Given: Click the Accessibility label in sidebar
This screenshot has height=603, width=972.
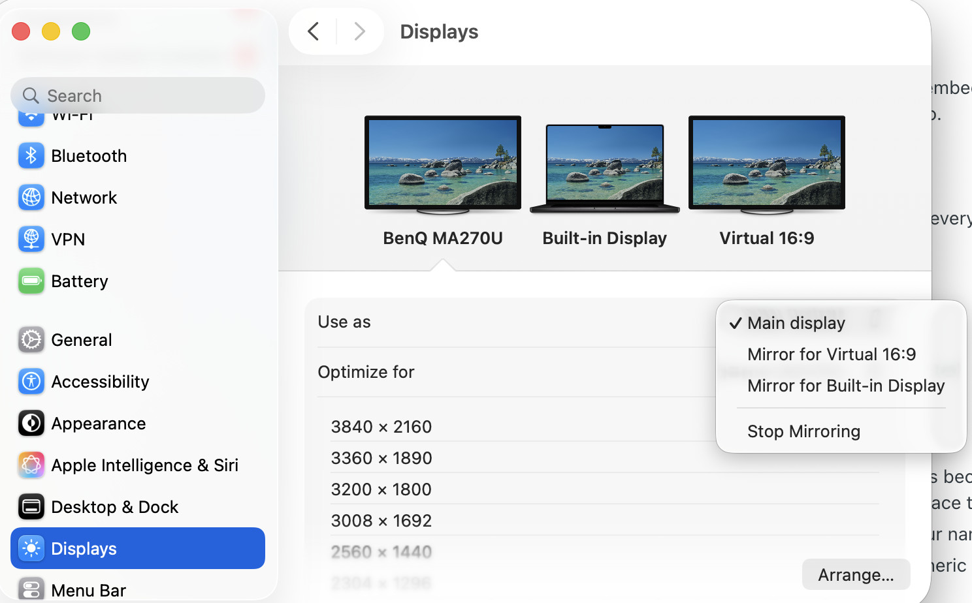Looking at the screenshot, I should 100,382.
